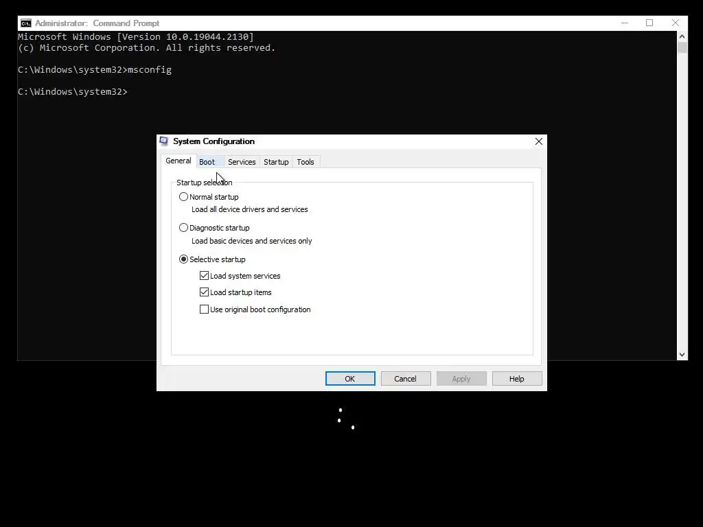Click the Command Prompt window icon
Viewport: 703px width, 527px height.
[26, 23]
